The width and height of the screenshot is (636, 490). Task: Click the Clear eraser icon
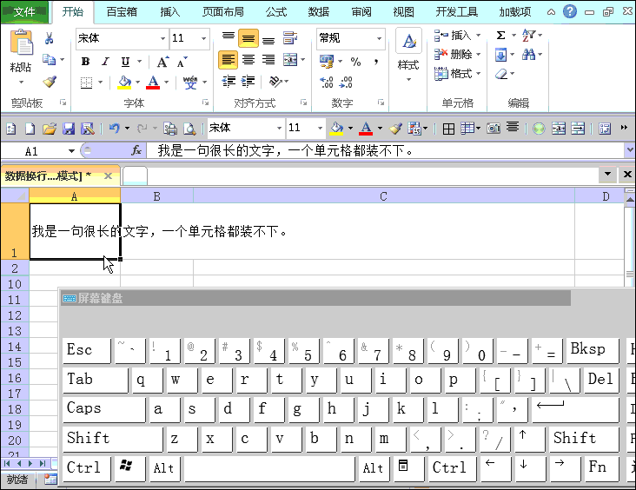point(501,74)
